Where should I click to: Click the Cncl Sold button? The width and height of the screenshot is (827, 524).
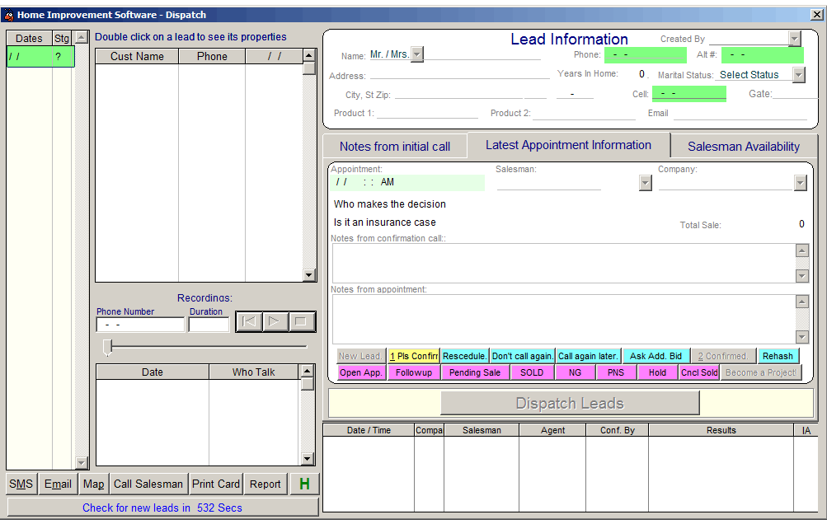(699, 372)
